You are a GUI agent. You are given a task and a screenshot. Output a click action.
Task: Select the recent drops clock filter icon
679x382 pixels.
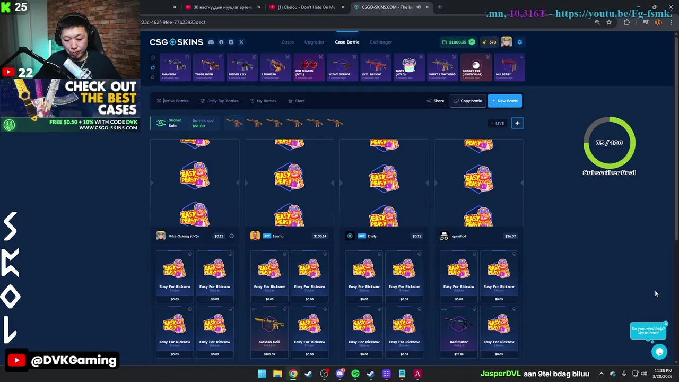click(x=153, y=57)
